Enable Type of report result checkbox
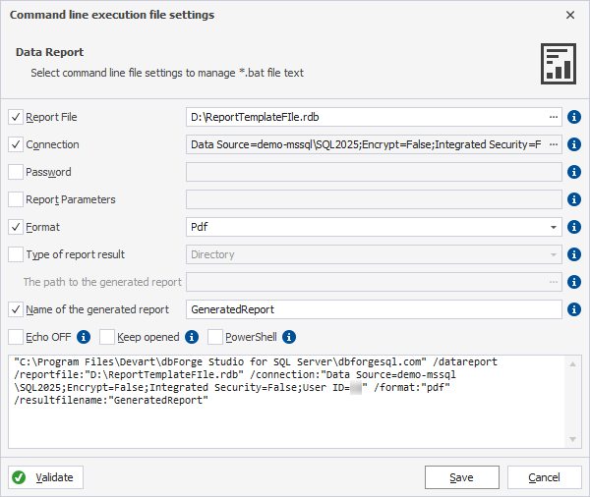The height and width of the screenshot is (497, 590). (16, 254)
